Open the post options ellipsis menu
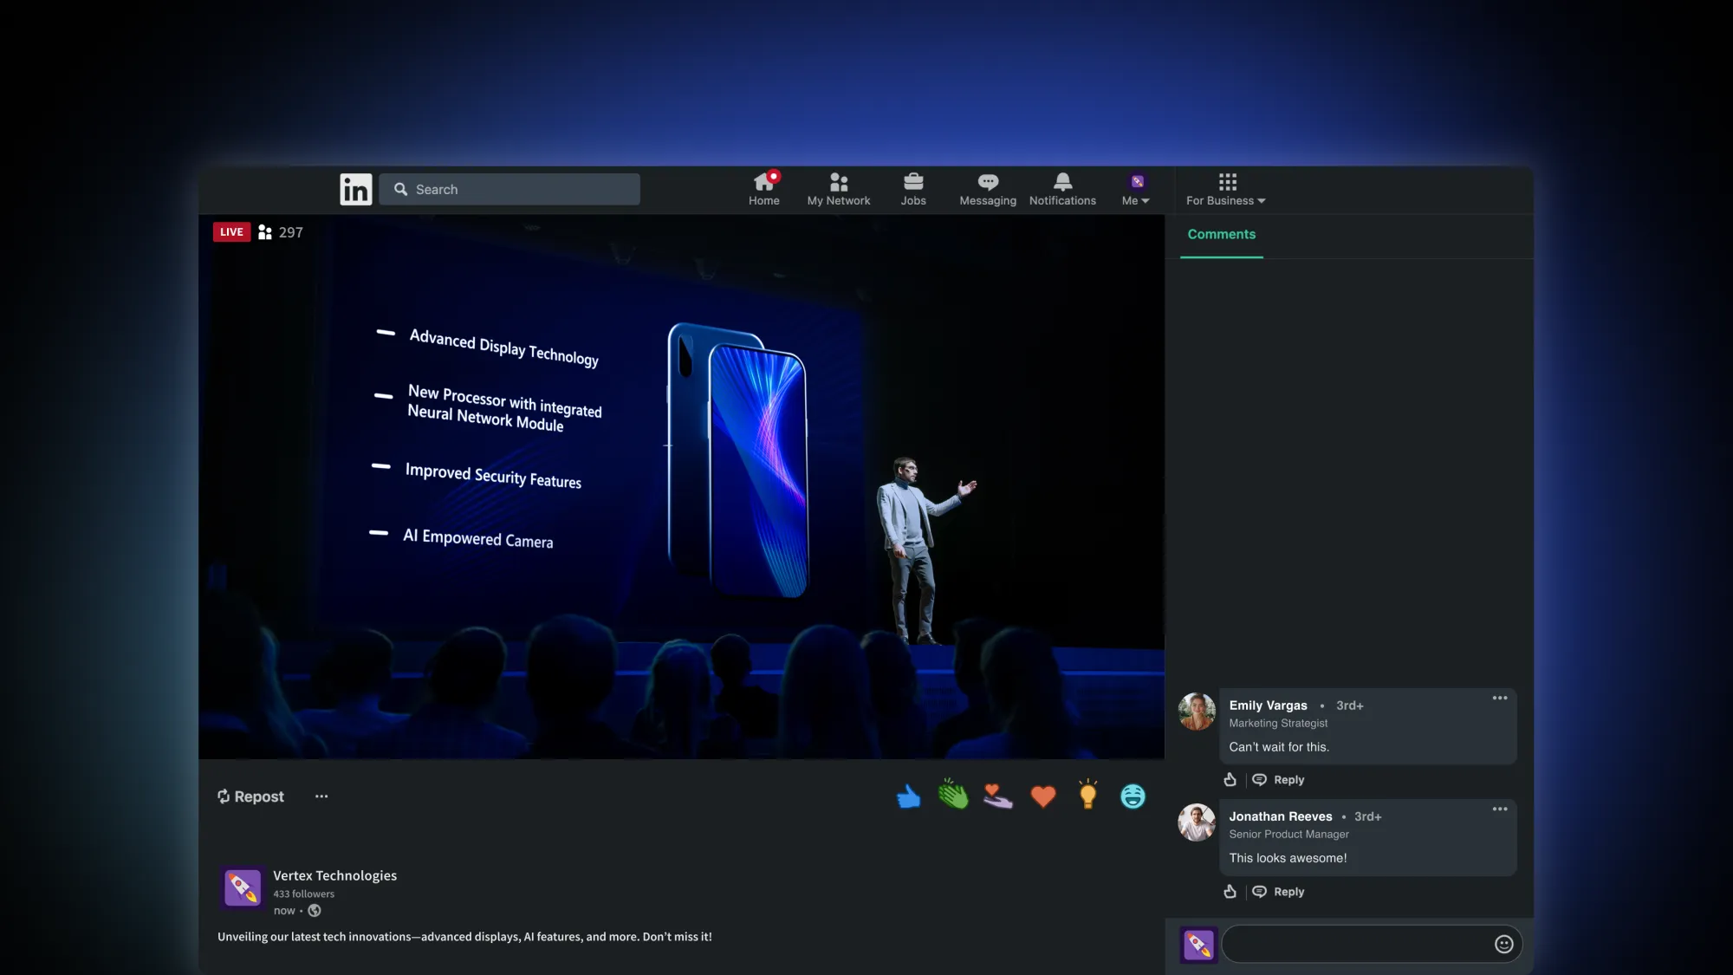Image resolution: width=1733 pixels, height=975 pixels. [x=321, y=796]
